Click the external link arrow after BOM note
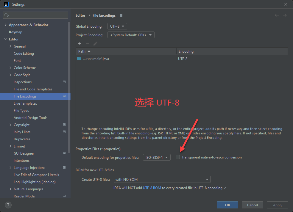This screenshot has height=212, width=293. point(225,188)
